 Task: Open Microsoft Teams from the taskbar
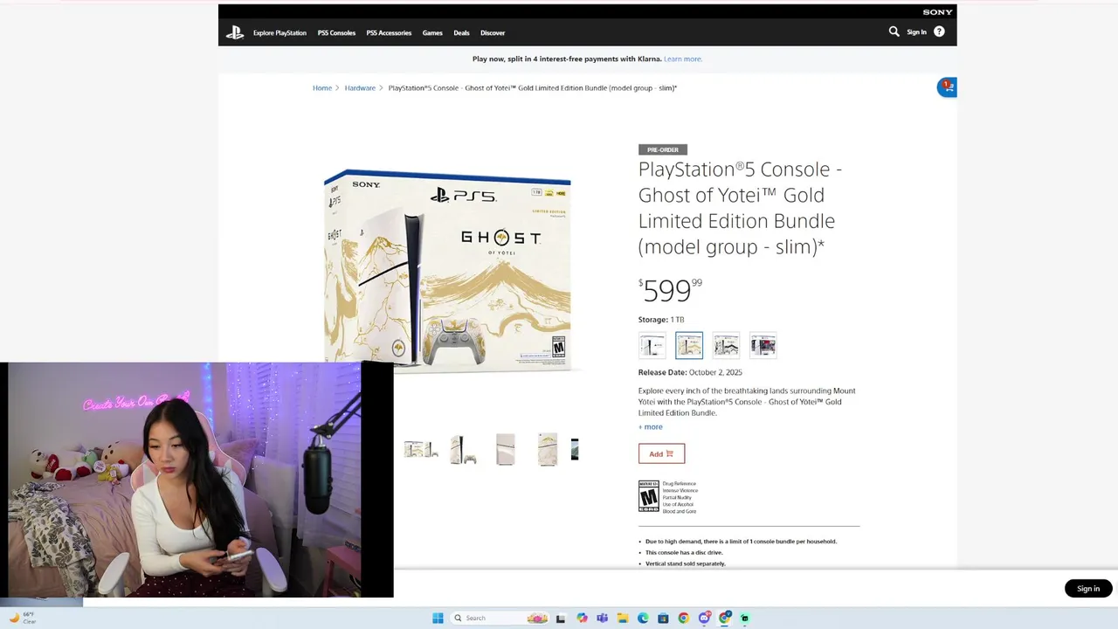pos(602,618)
